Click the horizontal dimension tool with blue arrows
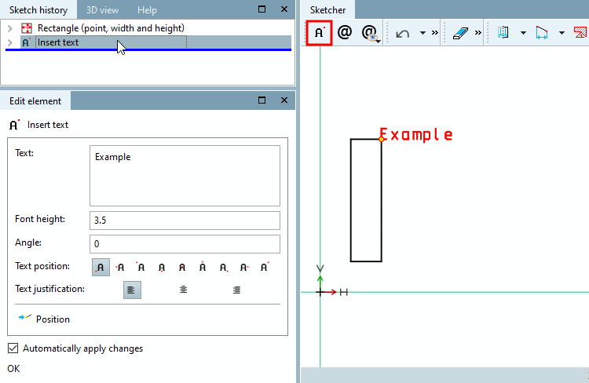Image resolution: width=589 pixels, height=383 pixels. click(x=542, y=33)
